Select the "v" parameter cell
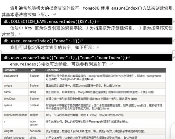This screenshot has height=139, width=175. tap(15, 123)
